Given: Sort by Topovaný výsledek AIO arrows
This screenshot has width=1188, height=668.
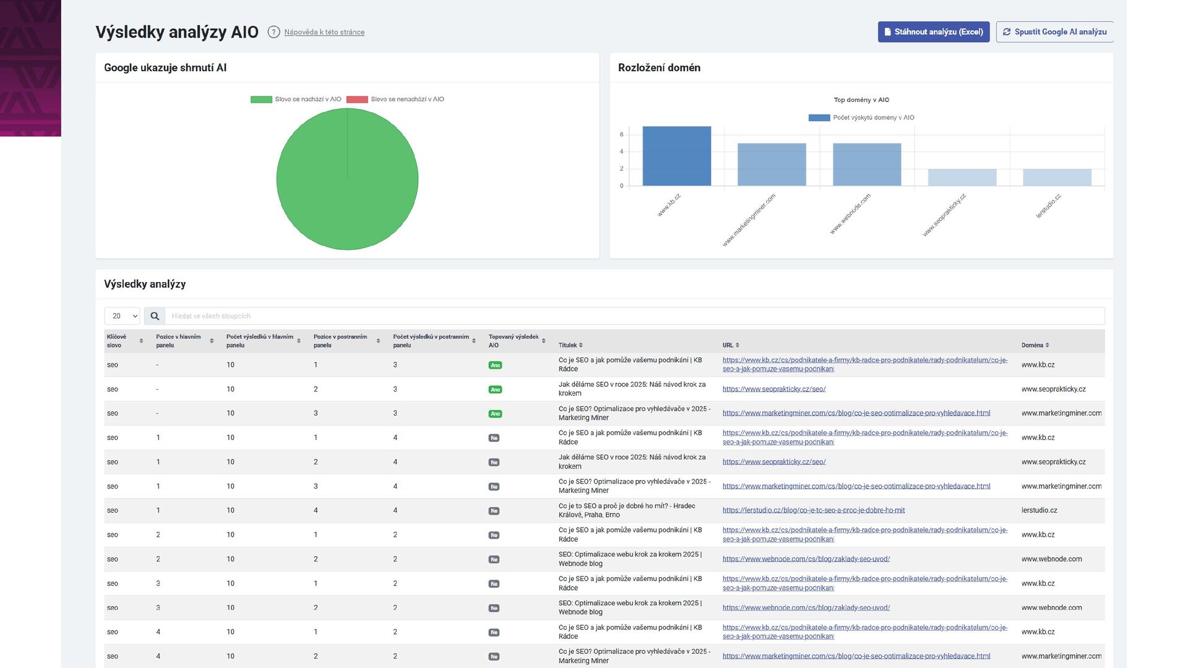Looking at the screenshot, I should coord(543,341).
